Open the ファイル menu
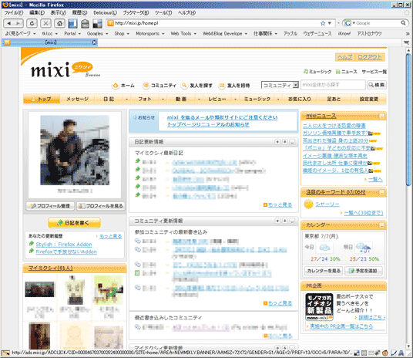413x358 pixels. pyautogui.click(x=13, y=12)
